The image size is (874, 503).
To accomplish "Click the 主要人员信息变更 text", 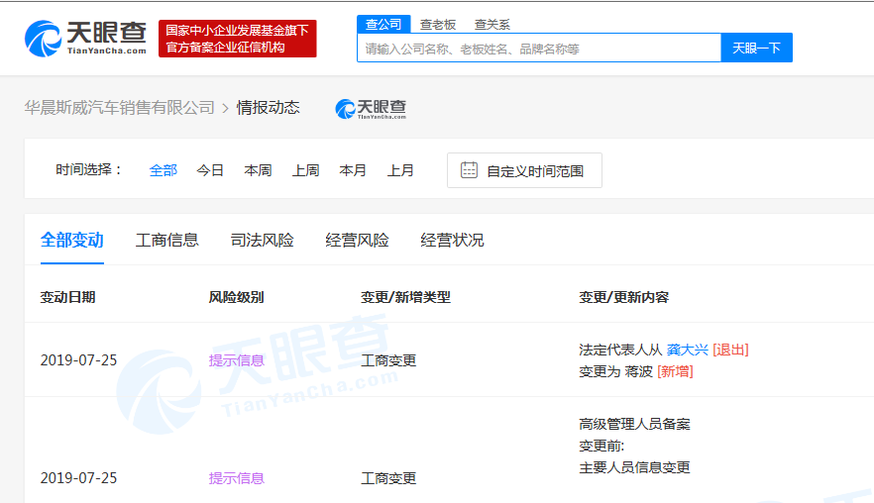I will (634, 467).
